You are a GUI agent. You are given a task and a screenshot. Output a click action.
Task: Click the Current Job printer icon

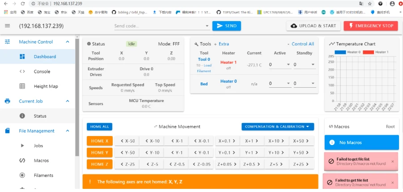tap(7, 101)
